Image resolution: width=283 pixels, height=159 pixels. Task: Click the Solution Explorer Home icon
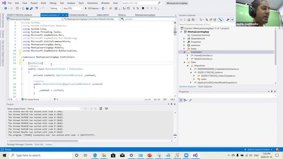189,19
